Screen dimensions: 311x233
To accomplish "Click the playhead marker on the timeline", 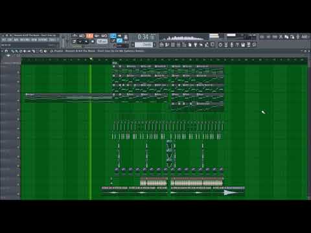I will pos(91,59).
